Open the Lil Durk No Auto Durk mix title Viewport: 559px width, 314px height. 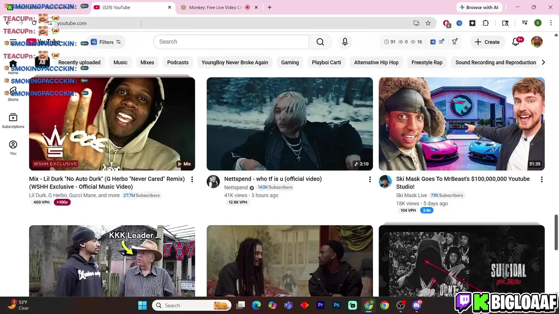(107, 183)
